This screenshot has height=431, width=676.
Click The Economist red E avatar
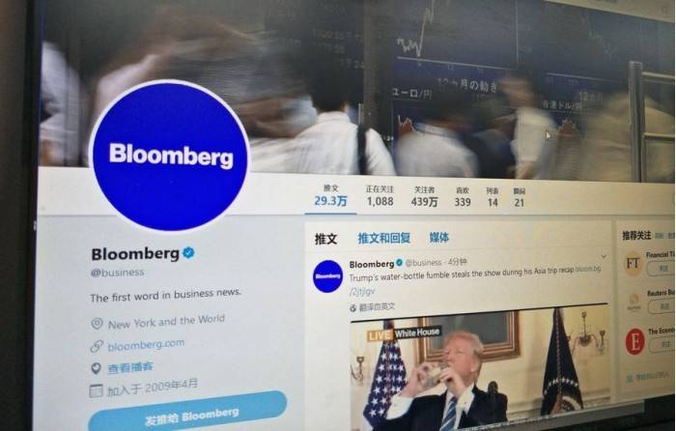634,341
